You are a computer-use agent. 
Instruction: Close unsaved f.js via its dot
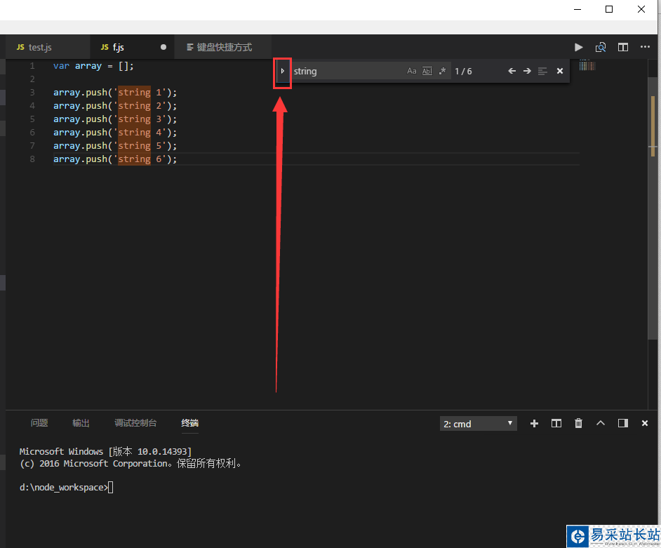(163, 47)
